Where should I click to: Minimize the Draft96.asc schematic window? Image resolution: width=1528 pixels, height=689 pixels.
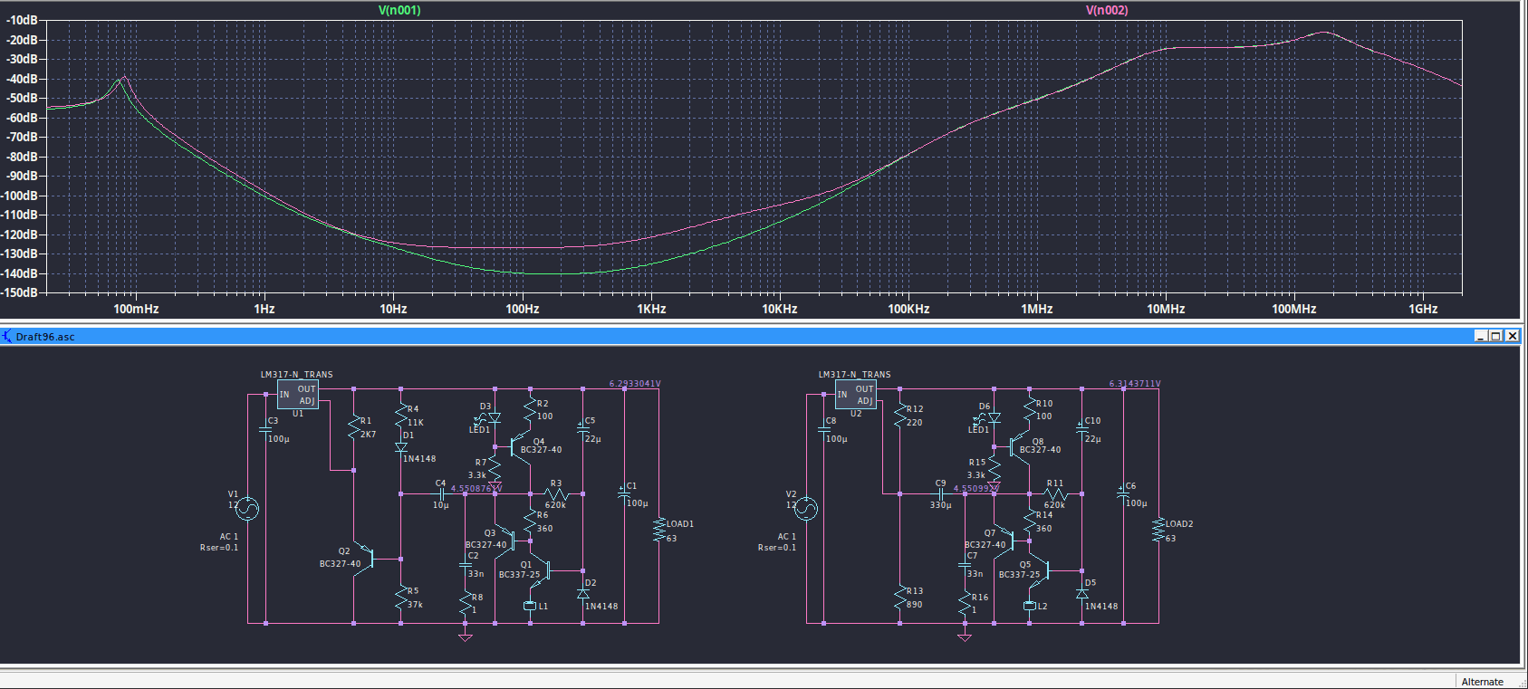pyautogui.click(x=1481, y=336)
